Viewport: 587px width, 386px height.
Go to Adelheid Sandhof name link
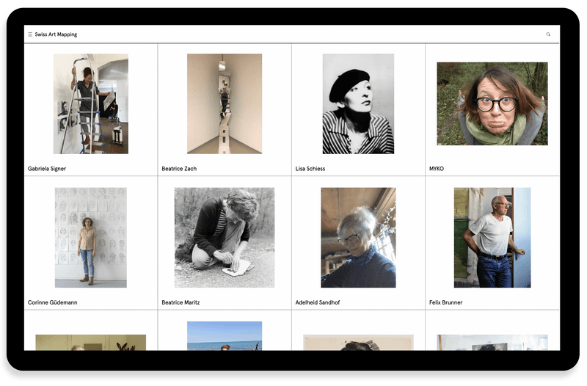point(317,302)
